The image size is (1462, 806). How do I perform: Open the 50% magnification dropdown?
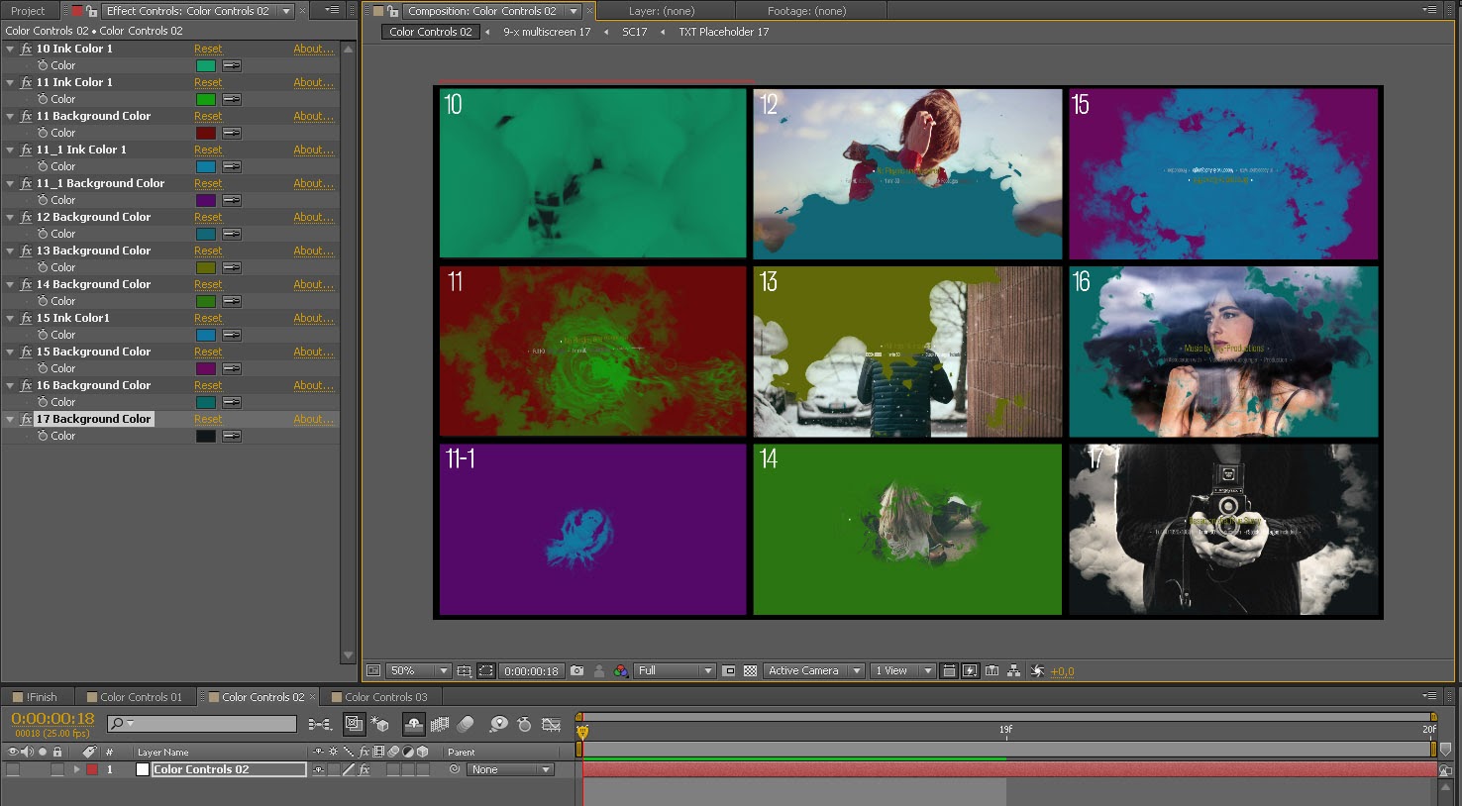pyautogui.click(x=417, y=671)
